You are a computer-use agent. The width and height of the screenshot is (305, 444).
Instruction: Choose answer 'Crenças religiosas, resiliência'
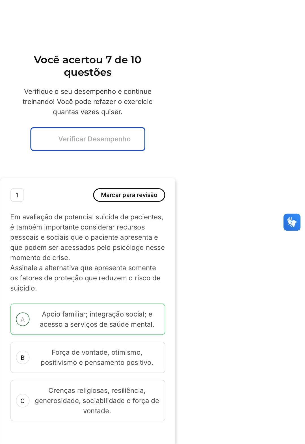pos(88,401)
